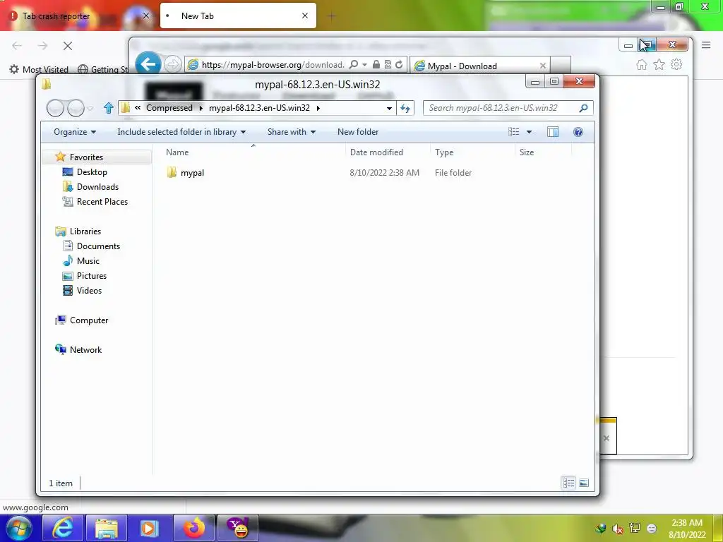Open Desktop in navigation pane
Screen dimensions: 723x542
(92, 172)
